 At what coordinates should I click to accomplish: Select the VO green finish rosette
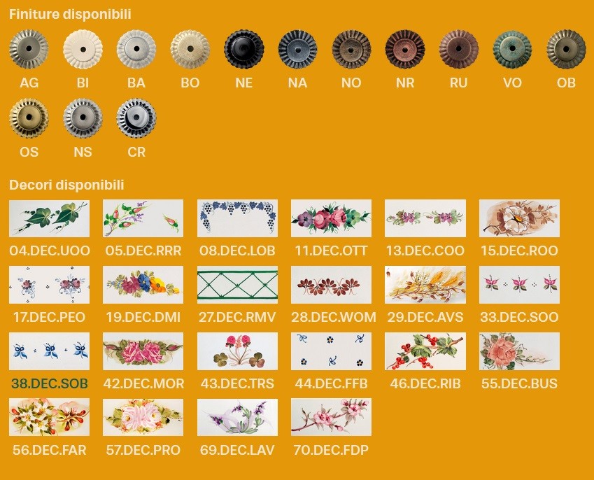click(512, 49)
